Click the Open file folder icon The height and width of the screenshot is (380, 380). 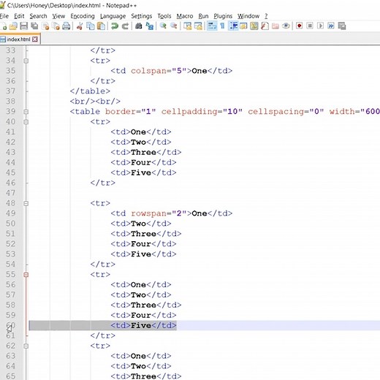pos(13,26)
